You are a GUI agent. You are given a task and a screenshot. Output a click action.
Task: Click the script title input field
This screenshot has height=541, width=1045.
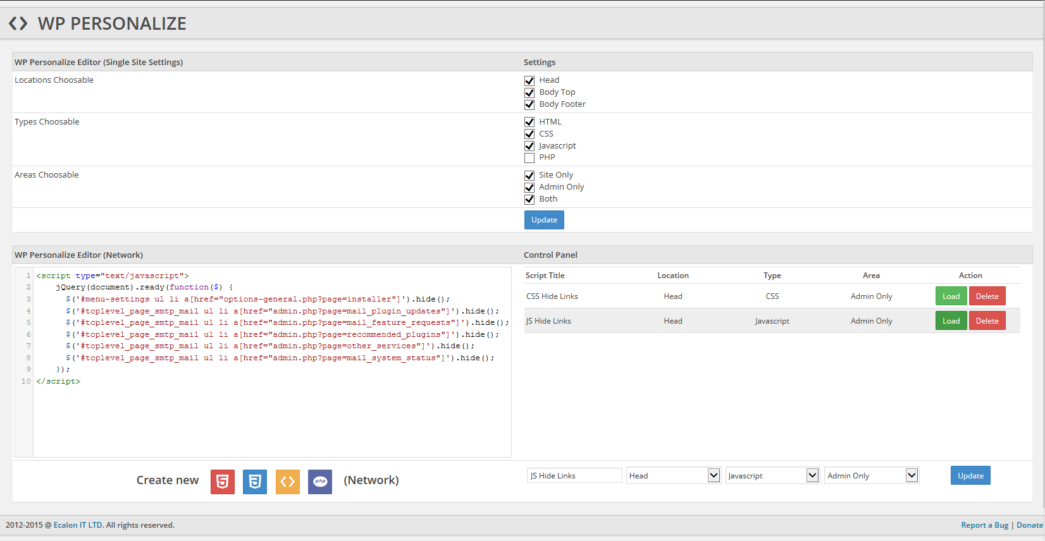pyautogui.click(x=574, y=475)
